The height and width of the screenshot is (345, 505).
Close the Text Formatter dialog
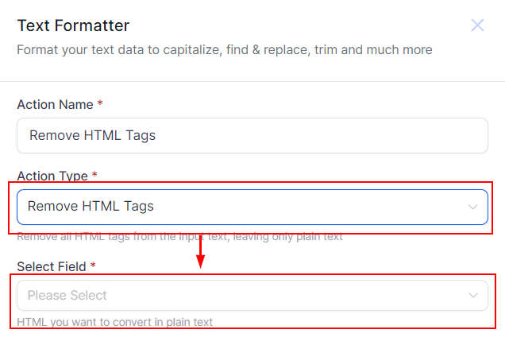pos(477,25)
